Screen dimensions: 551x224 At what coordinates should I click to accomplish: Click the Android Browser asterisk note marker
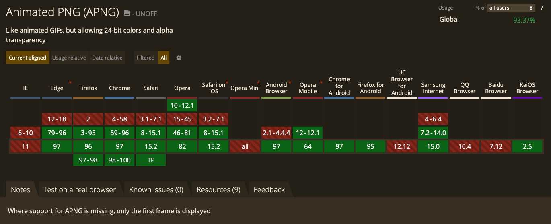click(290, 83)
